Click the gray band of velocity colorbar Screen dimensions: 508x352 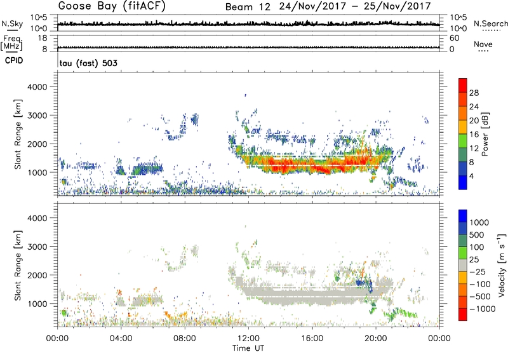tap(463, 265)
